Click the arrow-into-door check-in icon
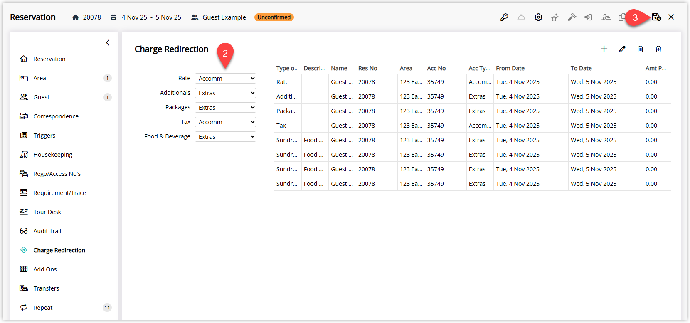Viewport: 690px width, 323px height. click(588, 17)
